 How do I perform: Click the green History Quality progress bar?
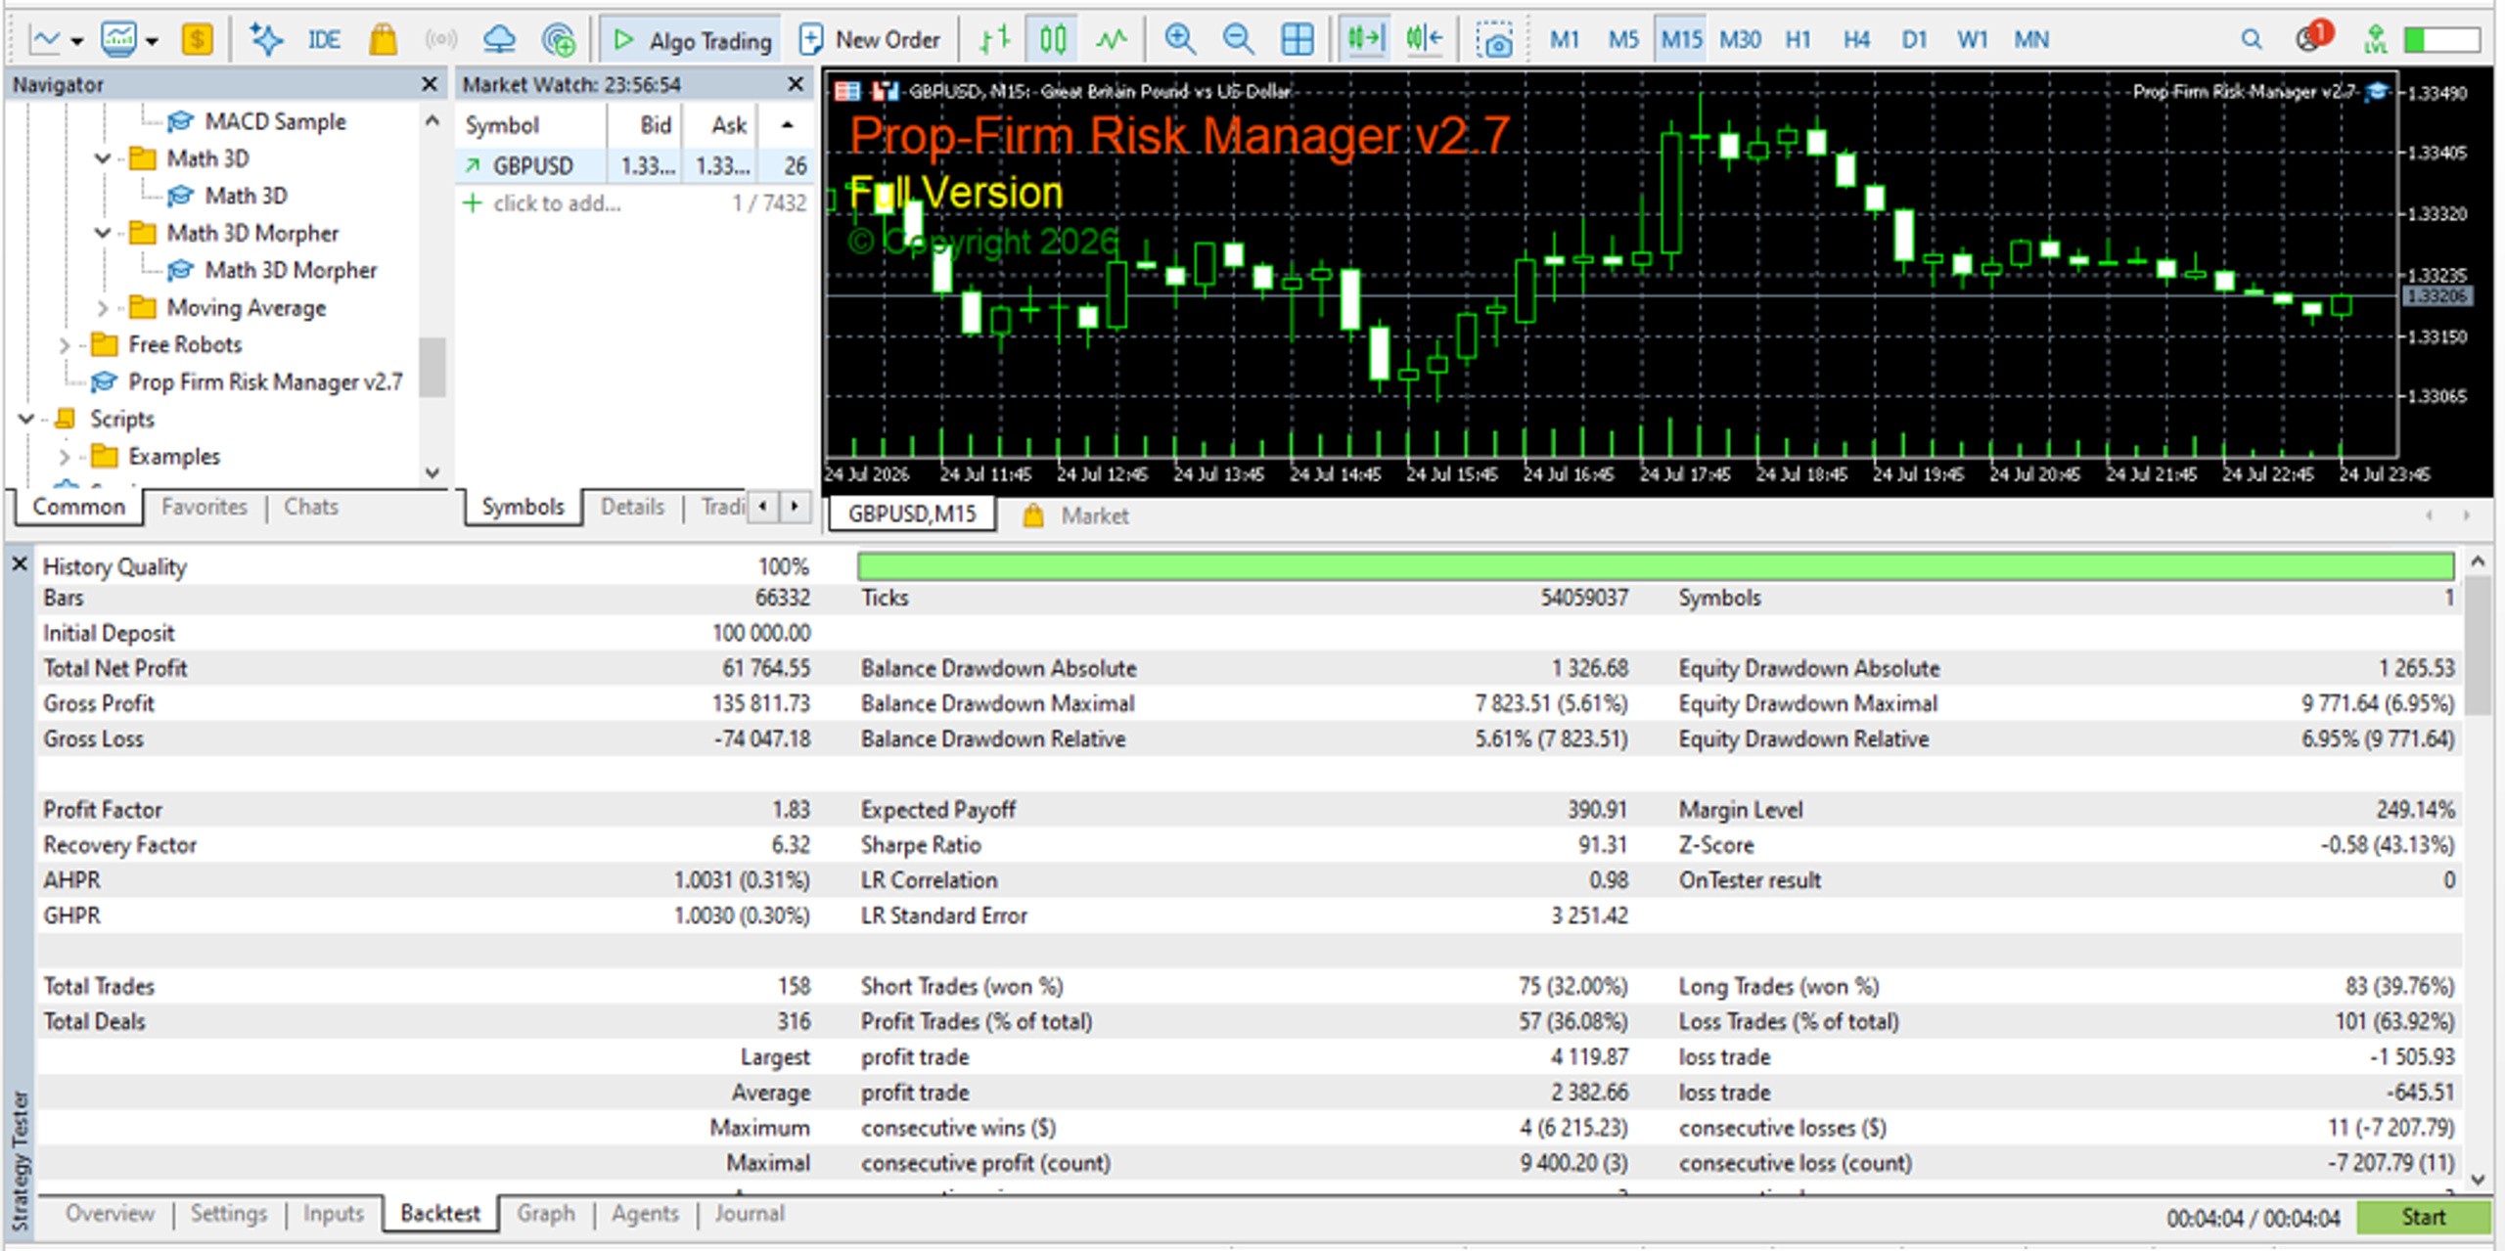[x=1656, y=565]
